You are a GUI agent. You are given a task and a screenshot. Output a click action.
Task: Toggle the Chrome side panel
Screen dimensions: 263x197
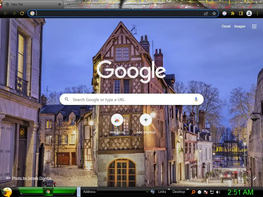(x=241, y=13)
